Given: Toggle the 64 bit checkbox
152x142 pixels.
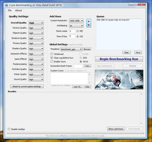Looking at the screenshot, I should pyautogui.click(x=81, y=54).
